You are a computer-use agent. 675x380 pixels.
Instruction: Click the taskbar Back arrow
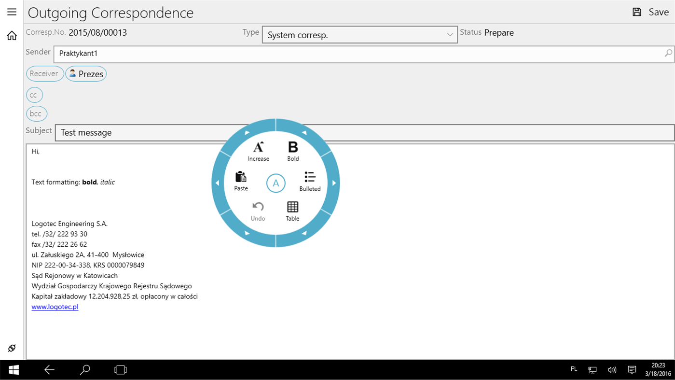tap(49, 370)
